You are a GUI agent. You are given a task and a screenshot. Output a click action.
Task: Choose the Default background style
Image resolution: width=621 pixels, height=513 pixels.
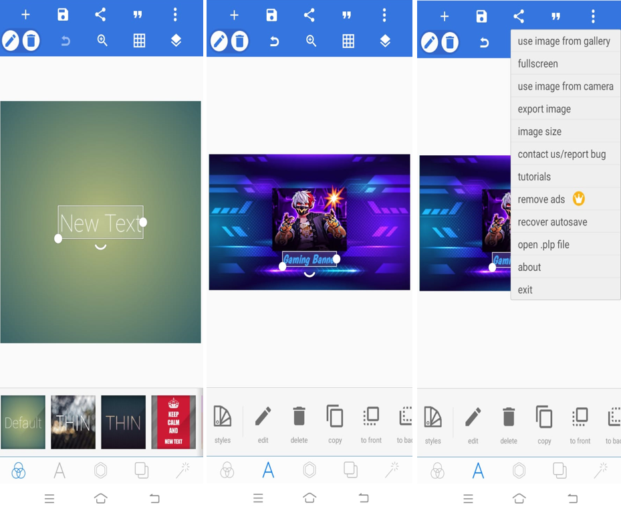[23, 422]
